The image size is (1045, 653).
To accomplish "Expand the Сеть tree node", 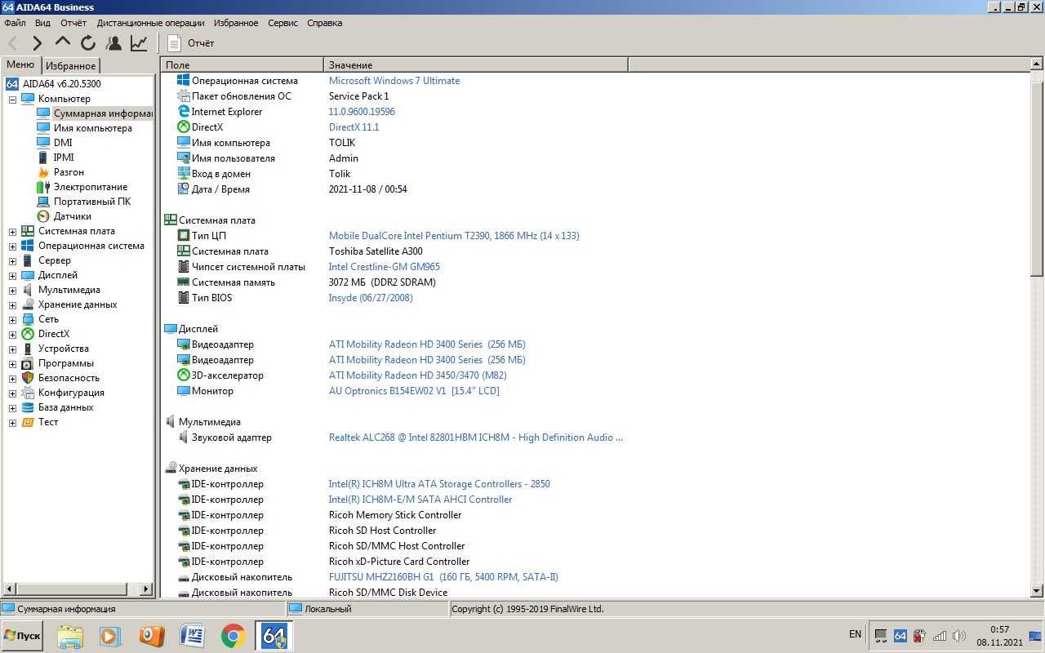I will (x=12, y=319).
